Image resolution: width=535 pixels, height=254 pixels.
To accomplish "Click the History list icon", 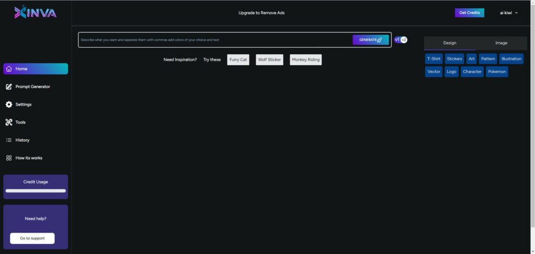I will pos(9,140).
